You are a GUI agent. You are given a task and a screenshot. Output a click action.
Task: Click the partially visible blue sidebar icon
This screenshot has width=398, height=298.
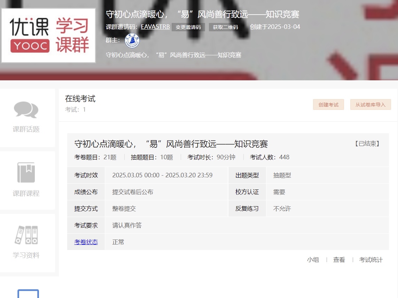coord(28,293)
